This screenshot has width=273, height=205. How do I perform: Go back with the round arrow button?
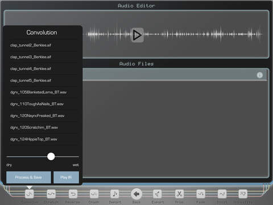(x=136, y=194)
